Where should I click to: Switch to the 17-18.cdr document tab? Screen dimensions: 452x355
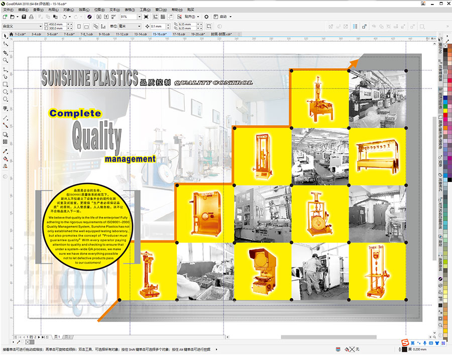coord(179,34)
